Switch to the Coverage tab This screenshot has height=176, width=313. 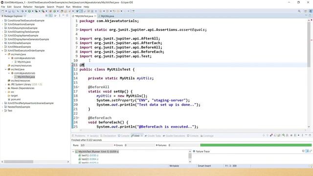(207, 136)
